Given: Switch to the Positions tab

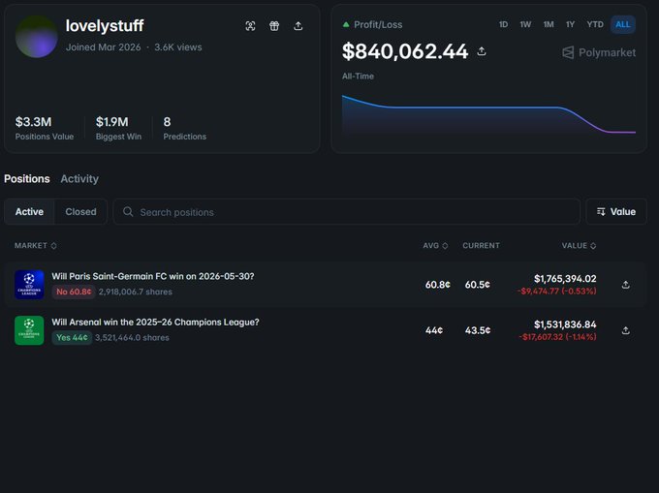Looking at the screenshot, I should pyautogui.click(x=27, y=179).
